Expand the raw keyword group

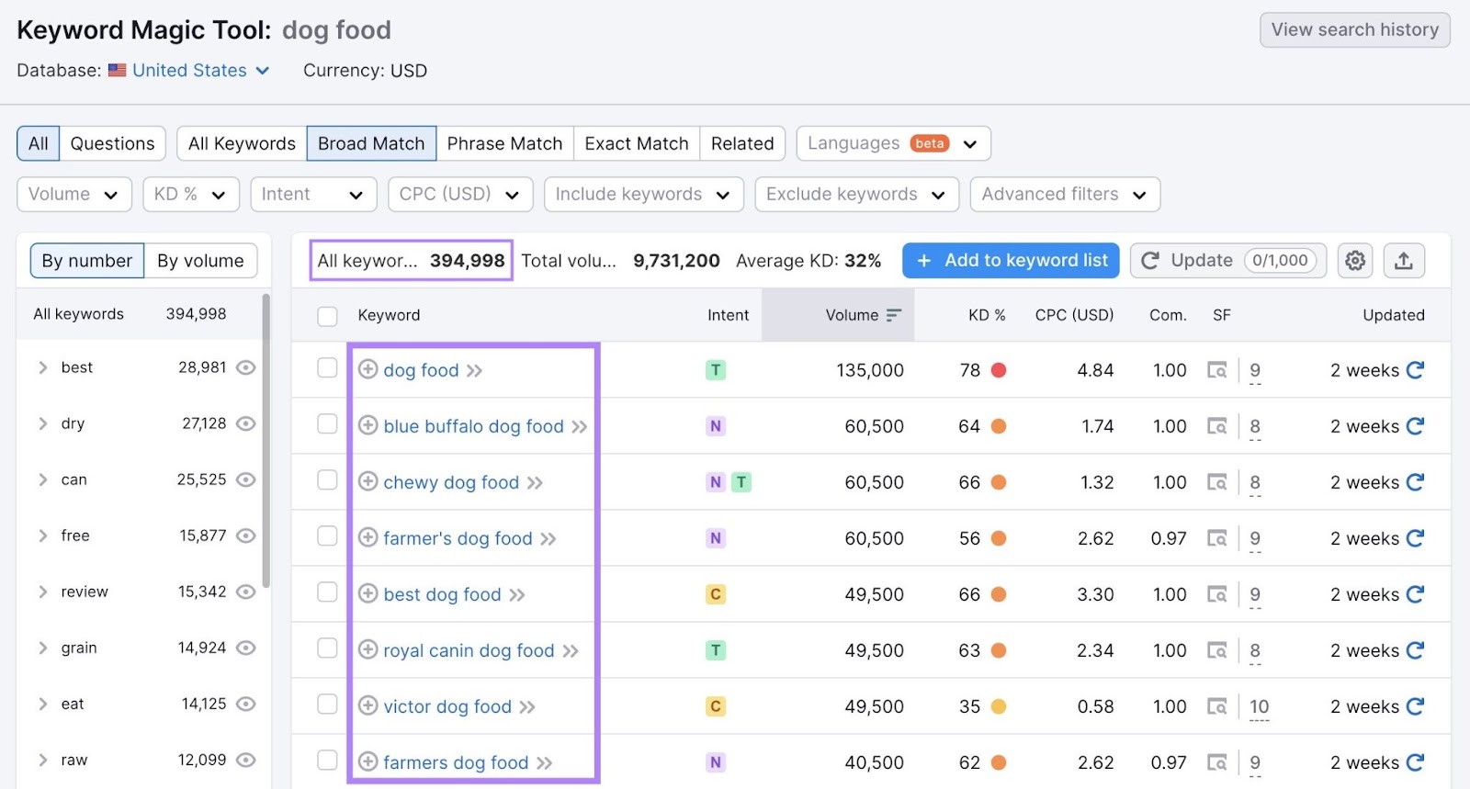pos(42,760)
